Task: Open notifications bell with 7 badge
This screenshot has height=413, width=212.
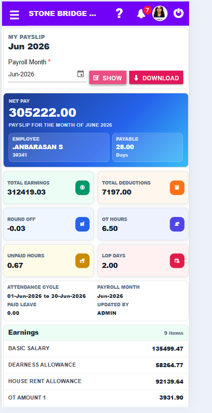Action: pyautogui.click(x=142, y=13)
